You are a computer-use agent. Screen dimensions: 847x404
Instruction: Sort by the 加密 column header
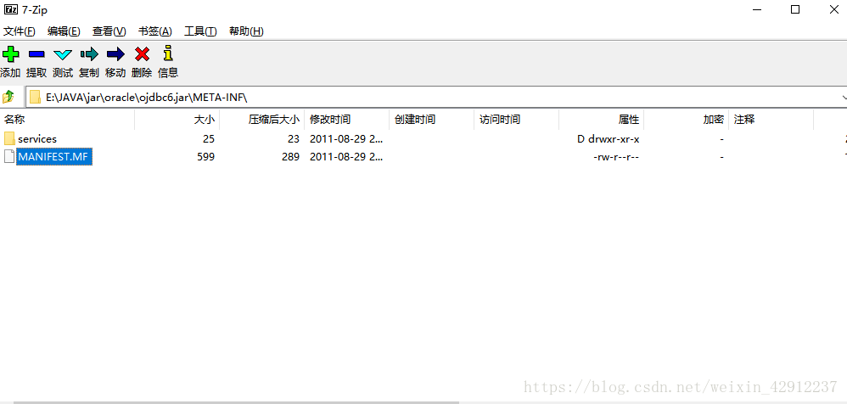(686, 120)
